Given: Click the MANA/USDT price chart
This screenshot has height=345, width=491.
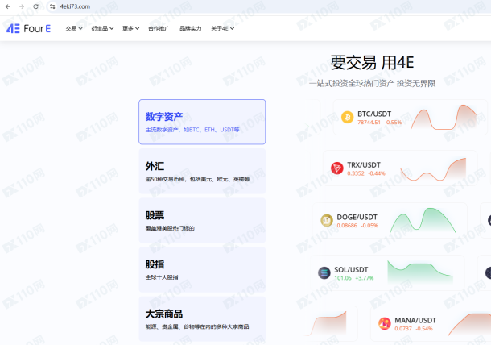Looking at the screenshot, I should [469, 324].
